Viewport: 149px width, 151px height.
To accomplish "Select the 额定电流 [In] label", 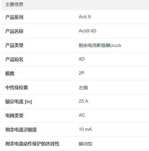I will pos(19,102).
